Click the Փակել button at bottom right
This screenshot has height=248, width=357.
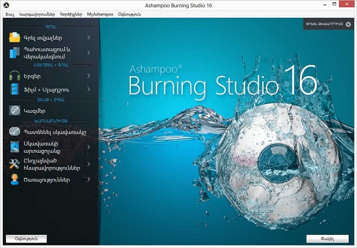pyautogui.click(x=327, y=238)
